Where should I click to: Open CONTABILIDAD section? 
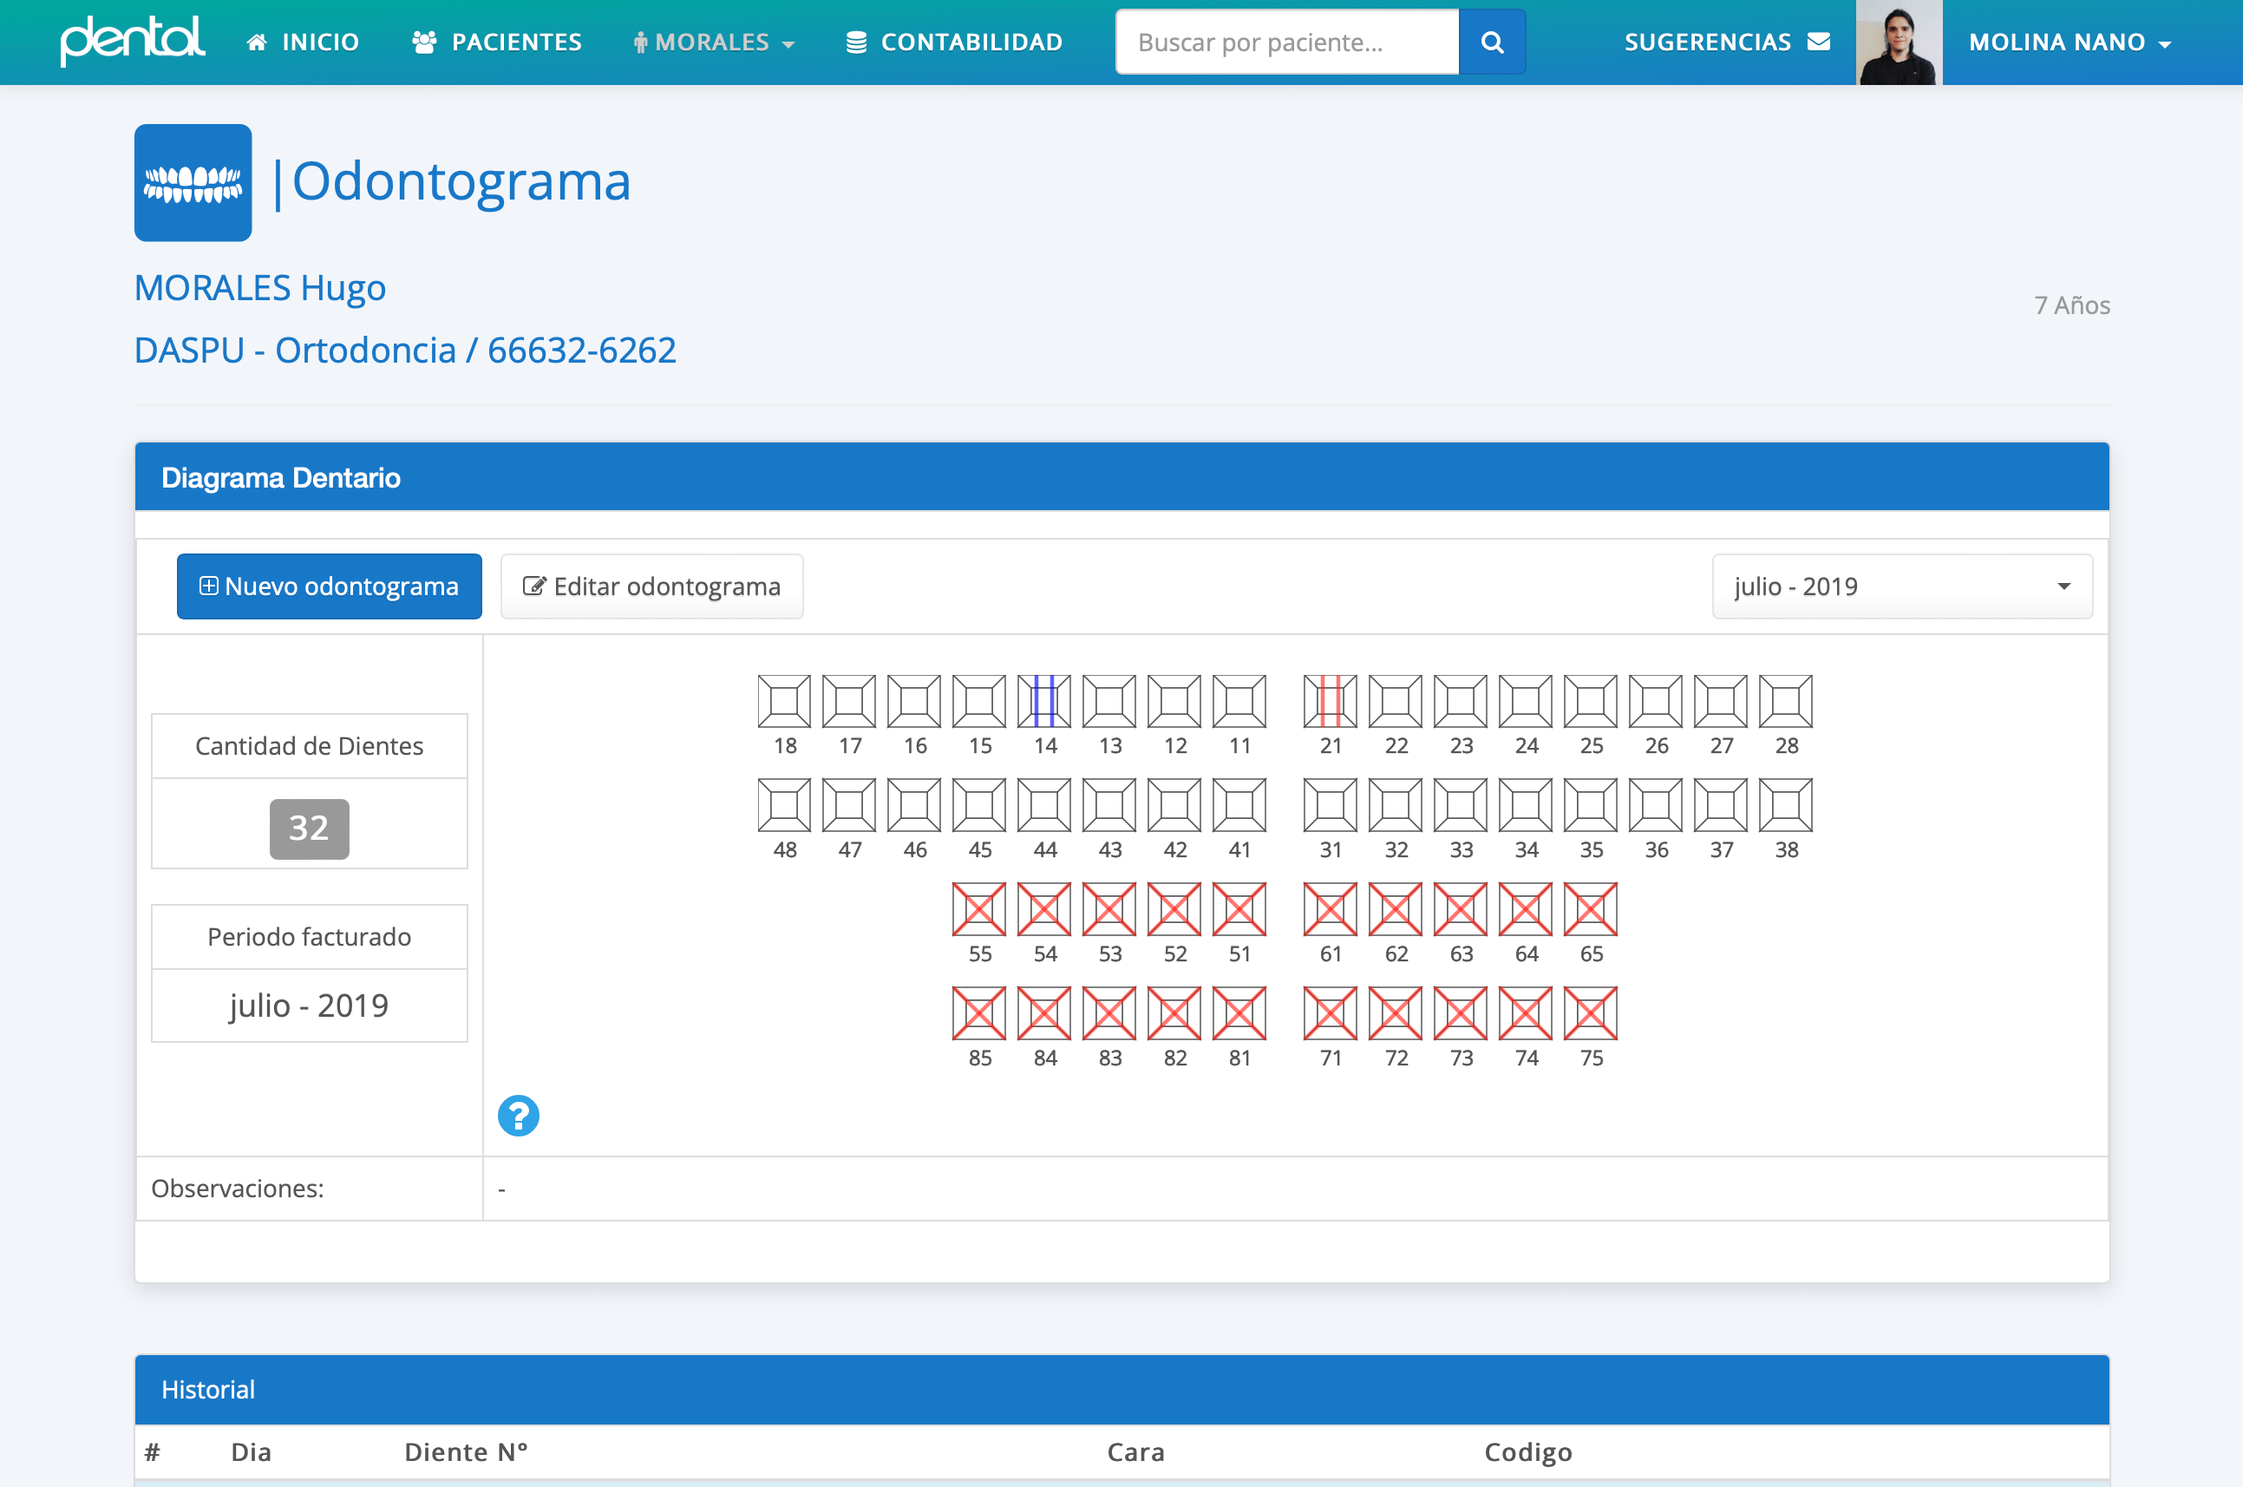pos(954,42)
